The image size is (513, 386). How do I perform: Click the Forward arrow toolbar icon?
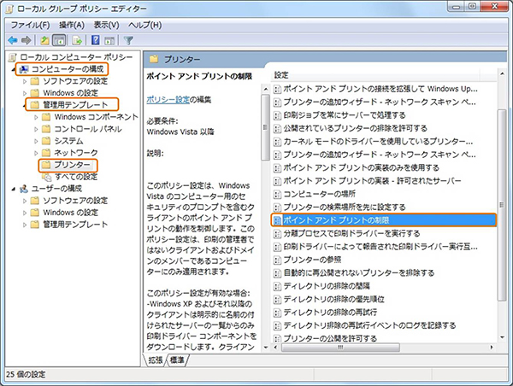(27, 39)
